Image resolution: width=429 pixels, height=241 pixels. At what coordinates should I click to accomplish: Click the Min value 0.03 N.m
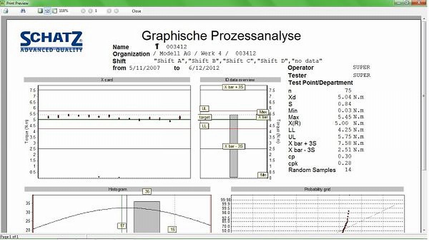351,110
